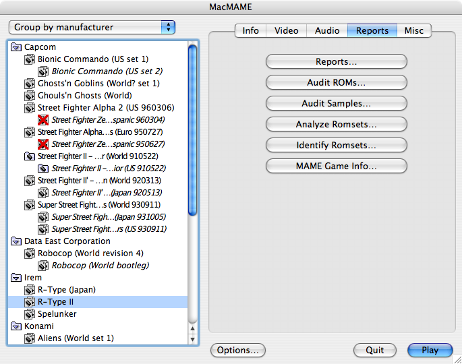Screen dimensions: 462x364
Task: Click the ROM icon beside Spelunker
Action: [x=30, y=314]
